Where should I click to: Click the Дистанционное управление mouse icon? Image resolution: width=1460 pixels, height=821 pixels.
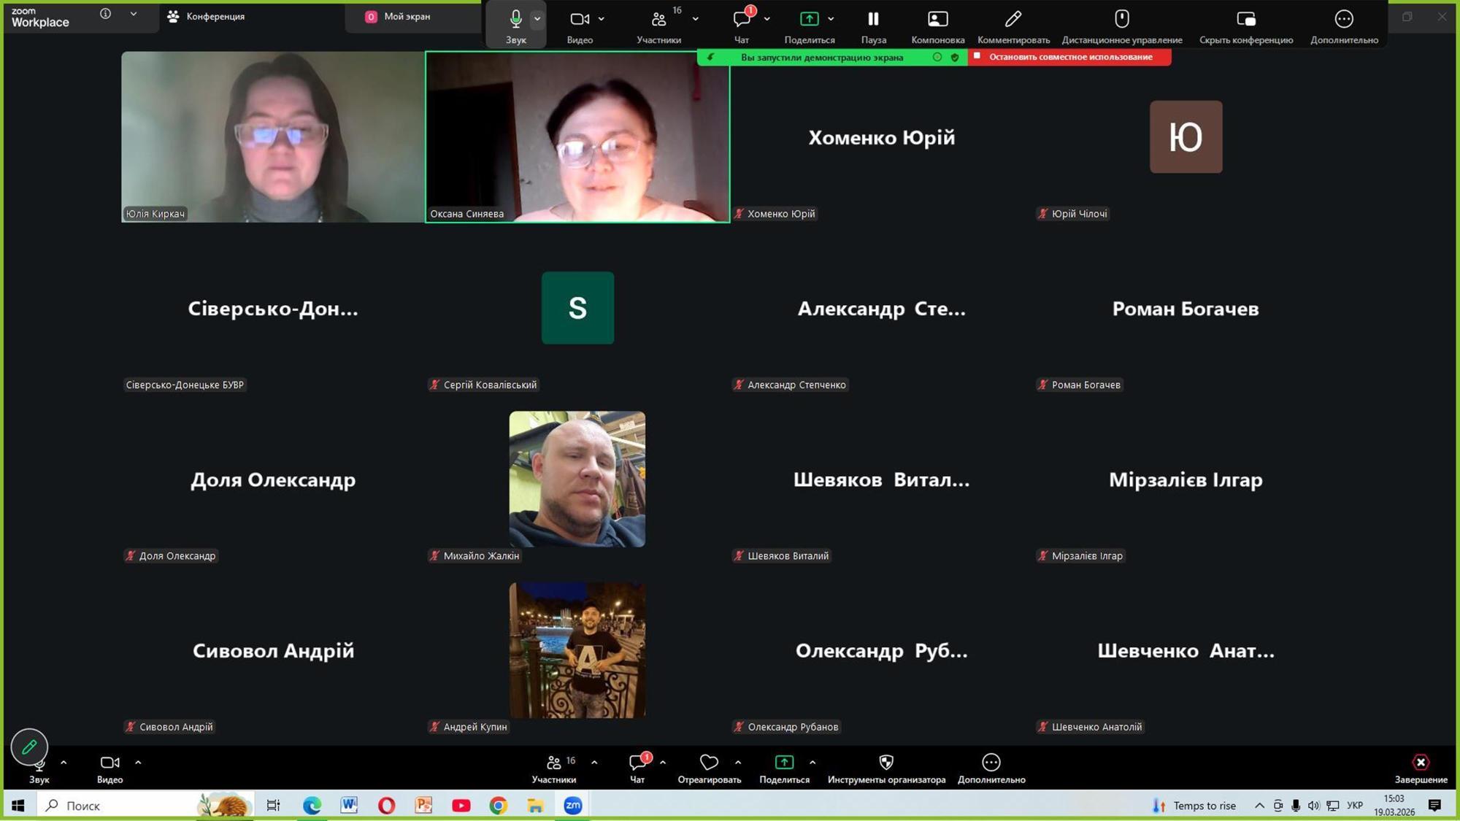coord(1121,19)
